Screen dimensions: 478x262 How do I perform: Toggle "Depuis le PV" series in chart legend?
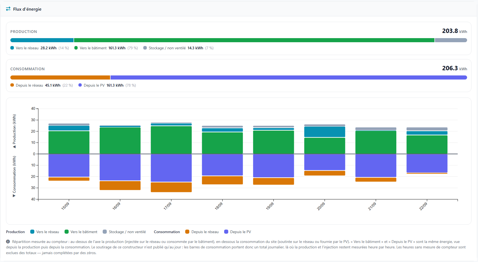tap(238, 232)
